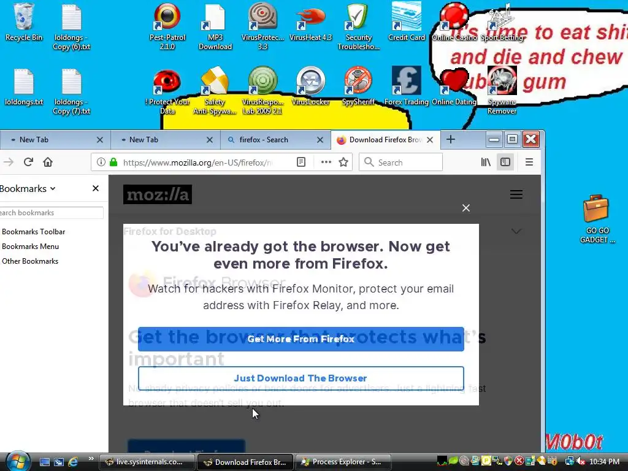628x471 pixels.
Task: Select the VirusLocker desktop icon
Action: [310, 87]
